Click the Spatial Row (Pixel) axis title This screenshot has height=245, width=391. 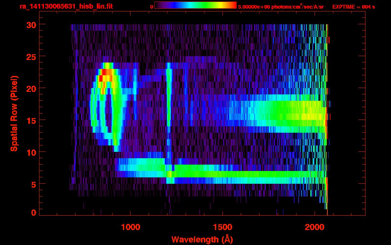pos(14,114)
